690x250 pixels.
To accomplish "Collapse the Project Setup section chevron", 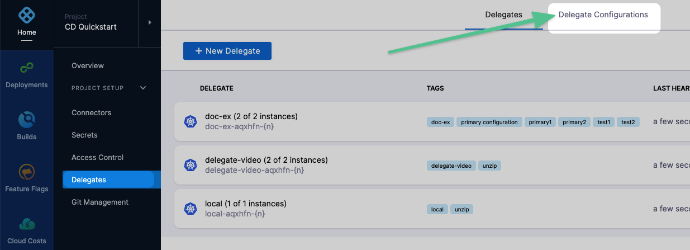I will (x=143, y=88).
